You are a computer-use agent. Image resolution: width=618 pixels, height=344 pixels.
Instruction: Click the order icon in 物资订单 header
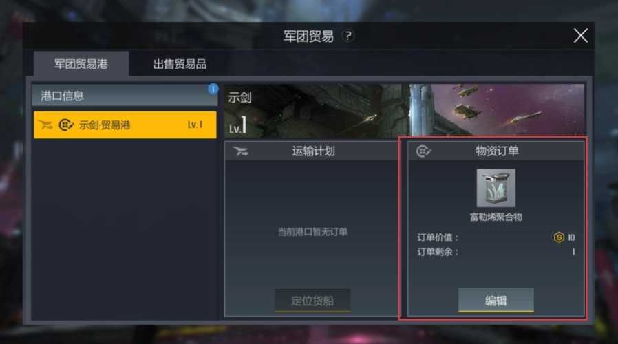point(424,151)
